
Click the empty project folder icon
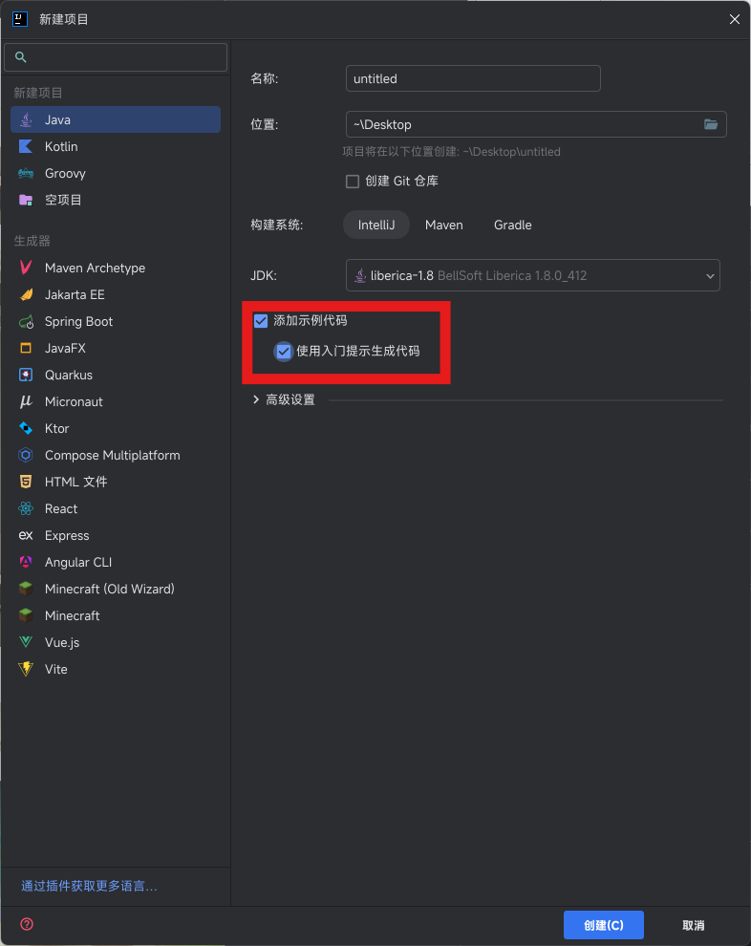point(26,200)
